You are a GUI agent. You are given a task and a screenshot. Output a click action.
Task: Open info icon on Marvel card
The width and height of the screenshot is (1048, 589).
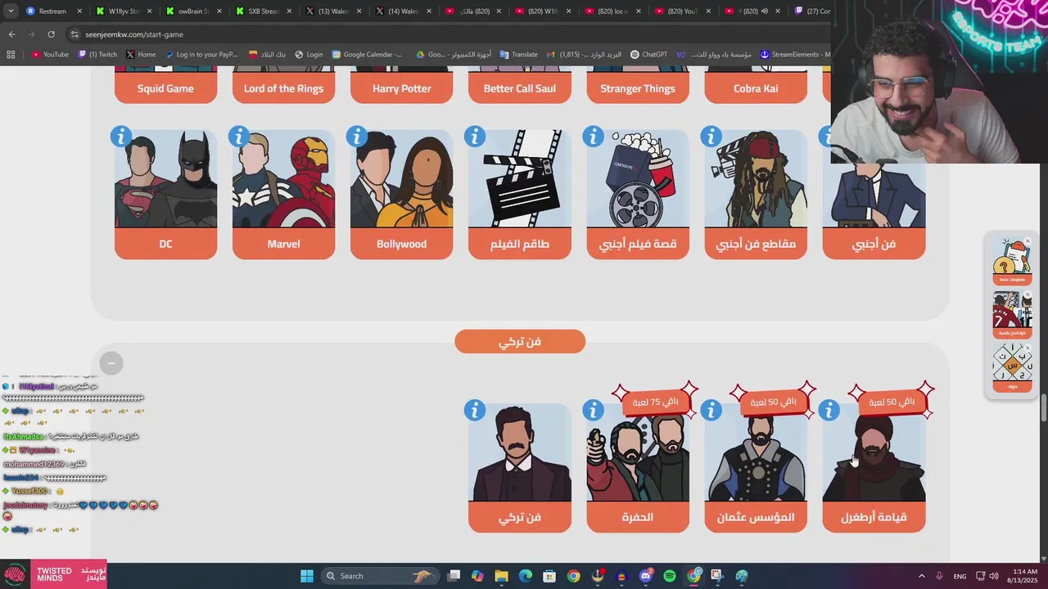239,137
